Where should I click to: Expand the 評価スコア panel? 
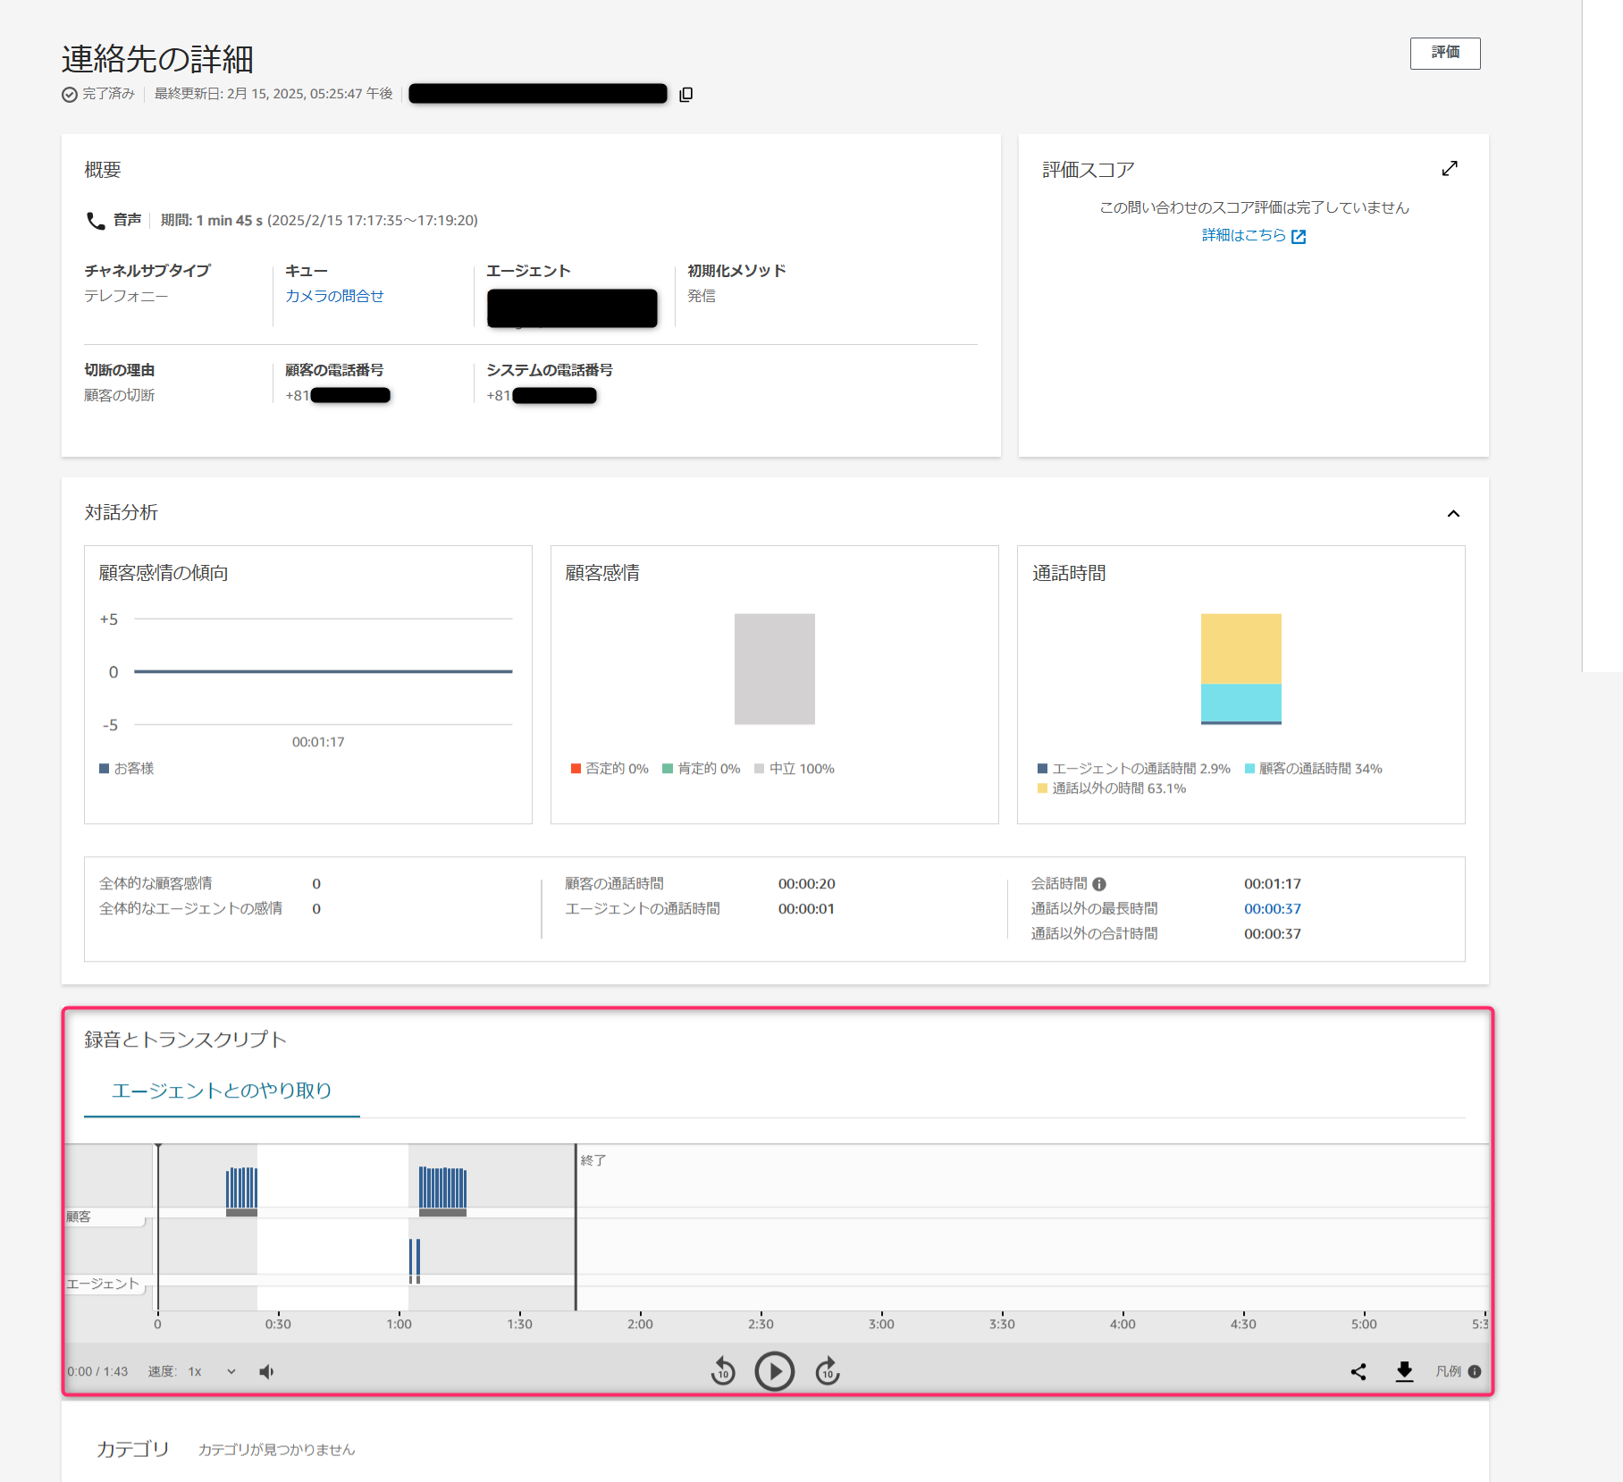1450,169
